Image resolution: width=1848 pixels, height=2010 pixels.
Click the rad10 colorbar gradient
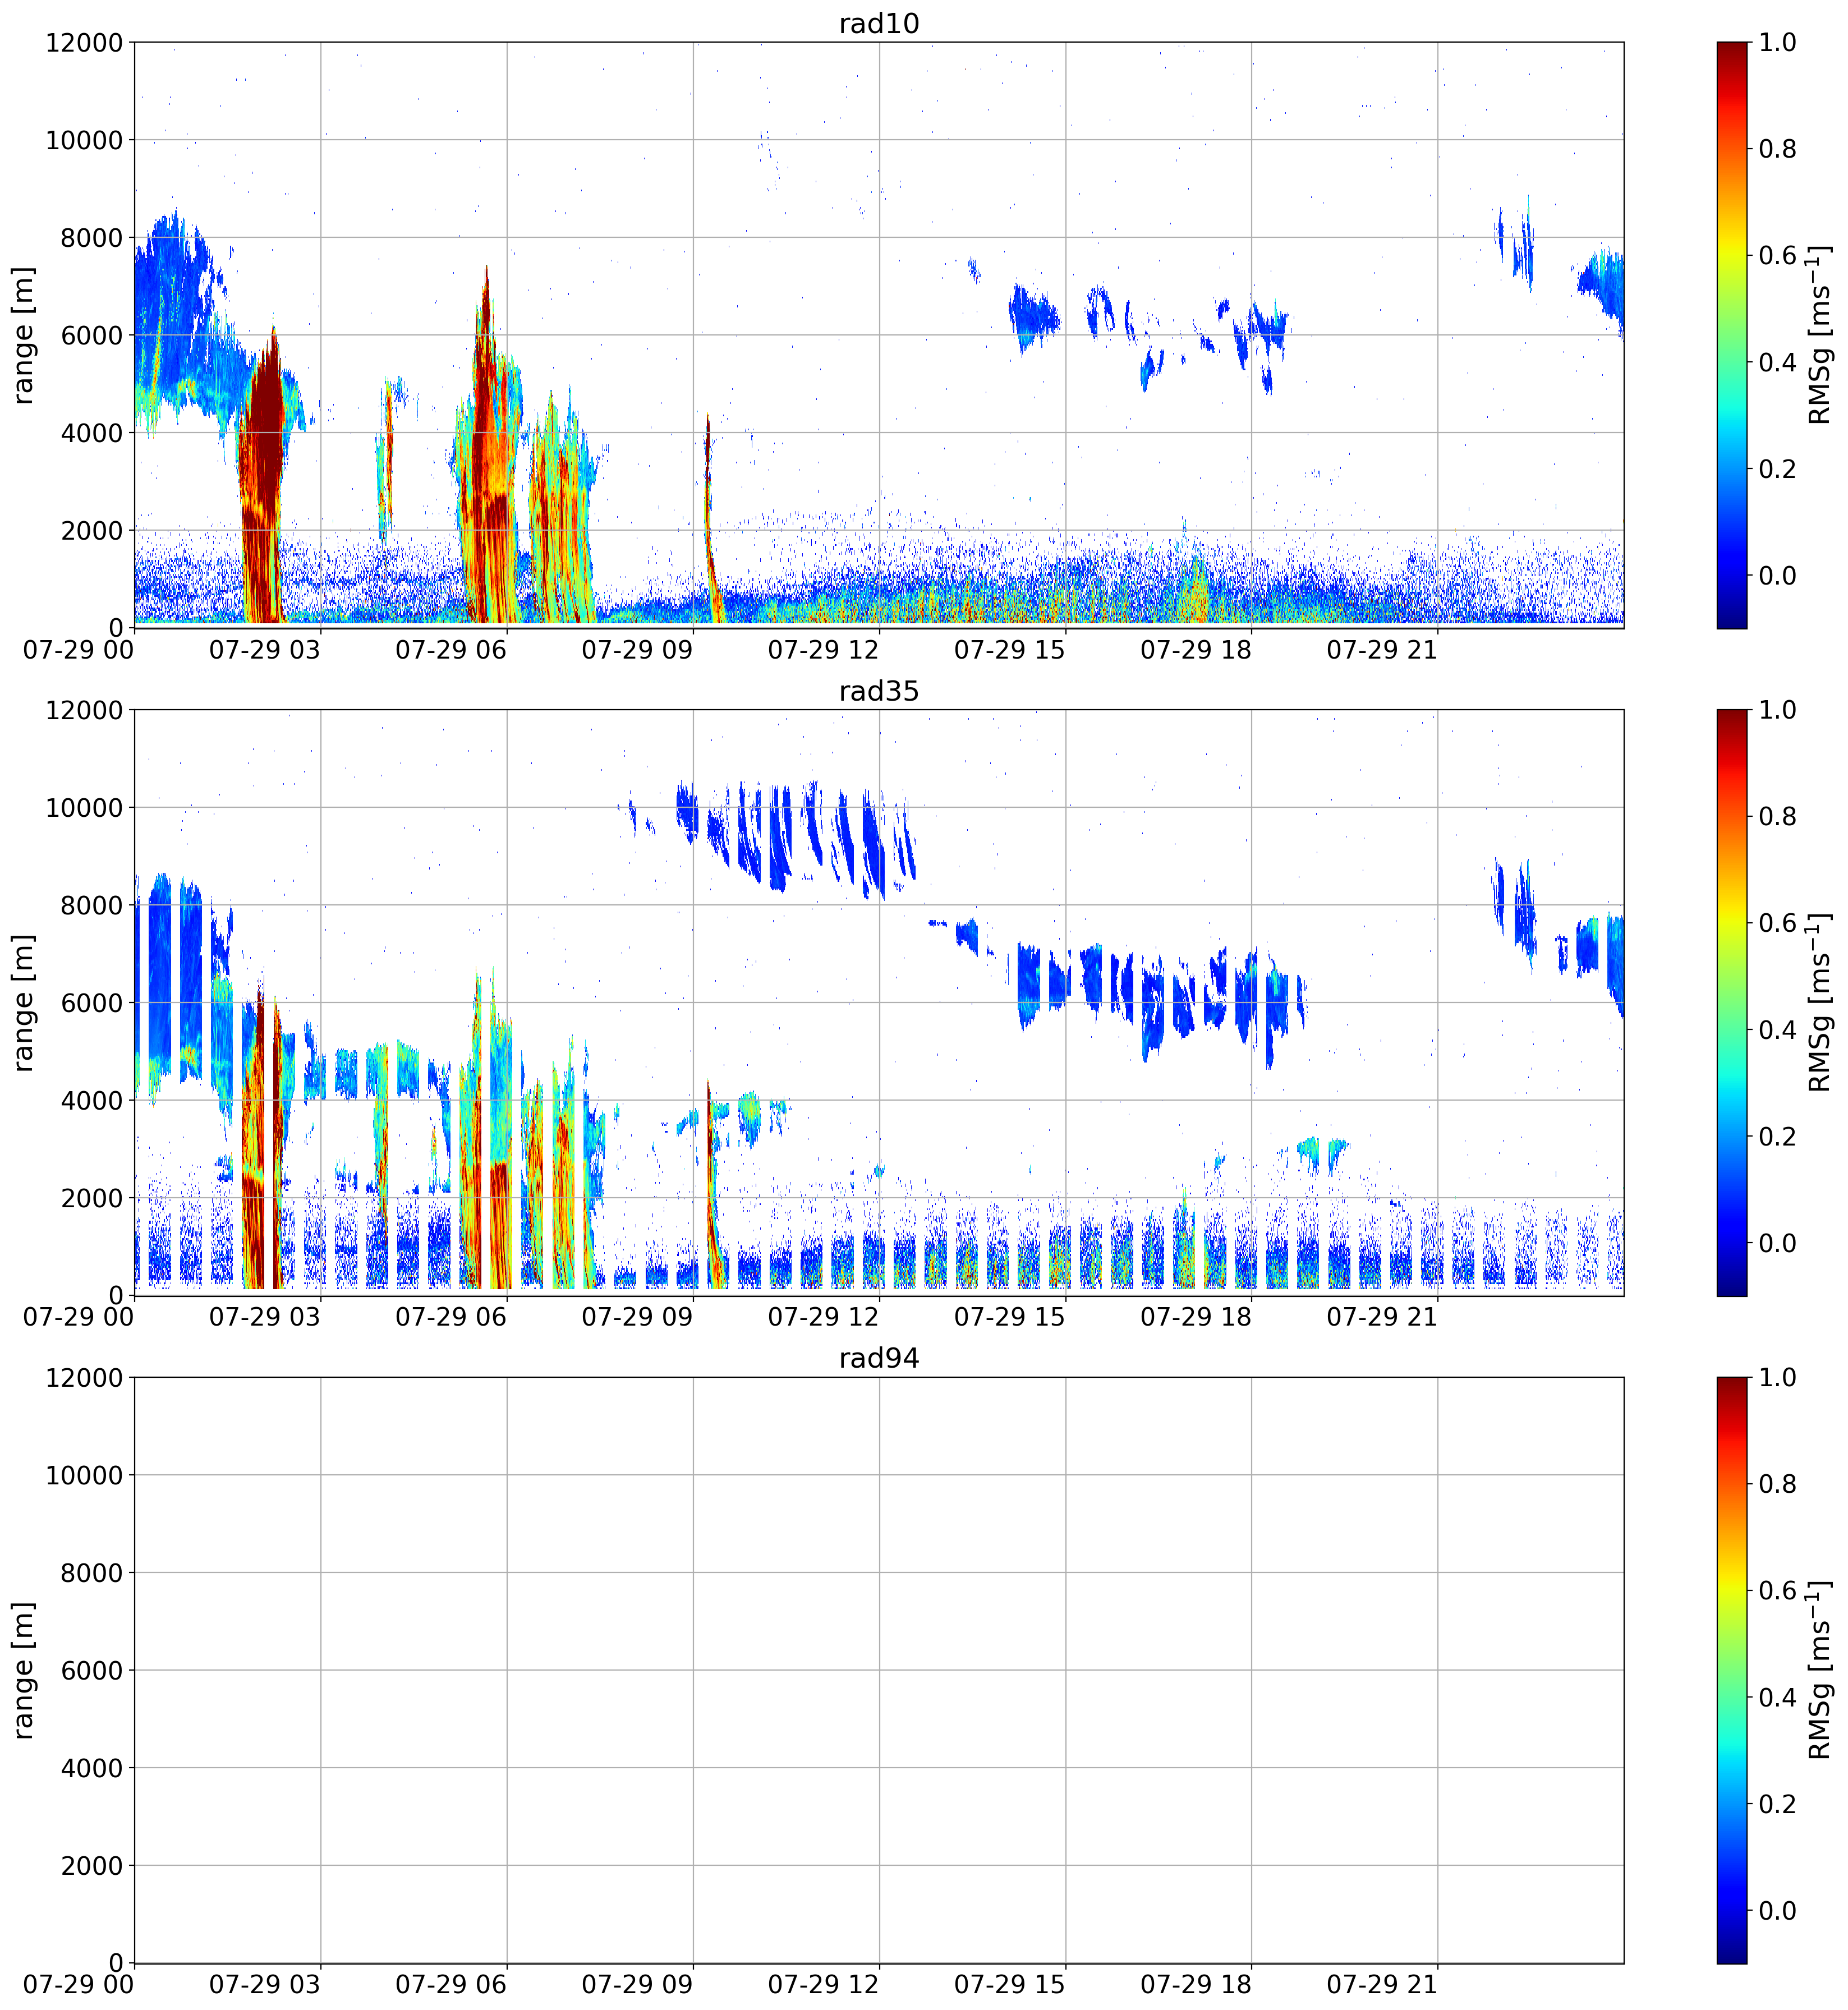coord(1732,335)
